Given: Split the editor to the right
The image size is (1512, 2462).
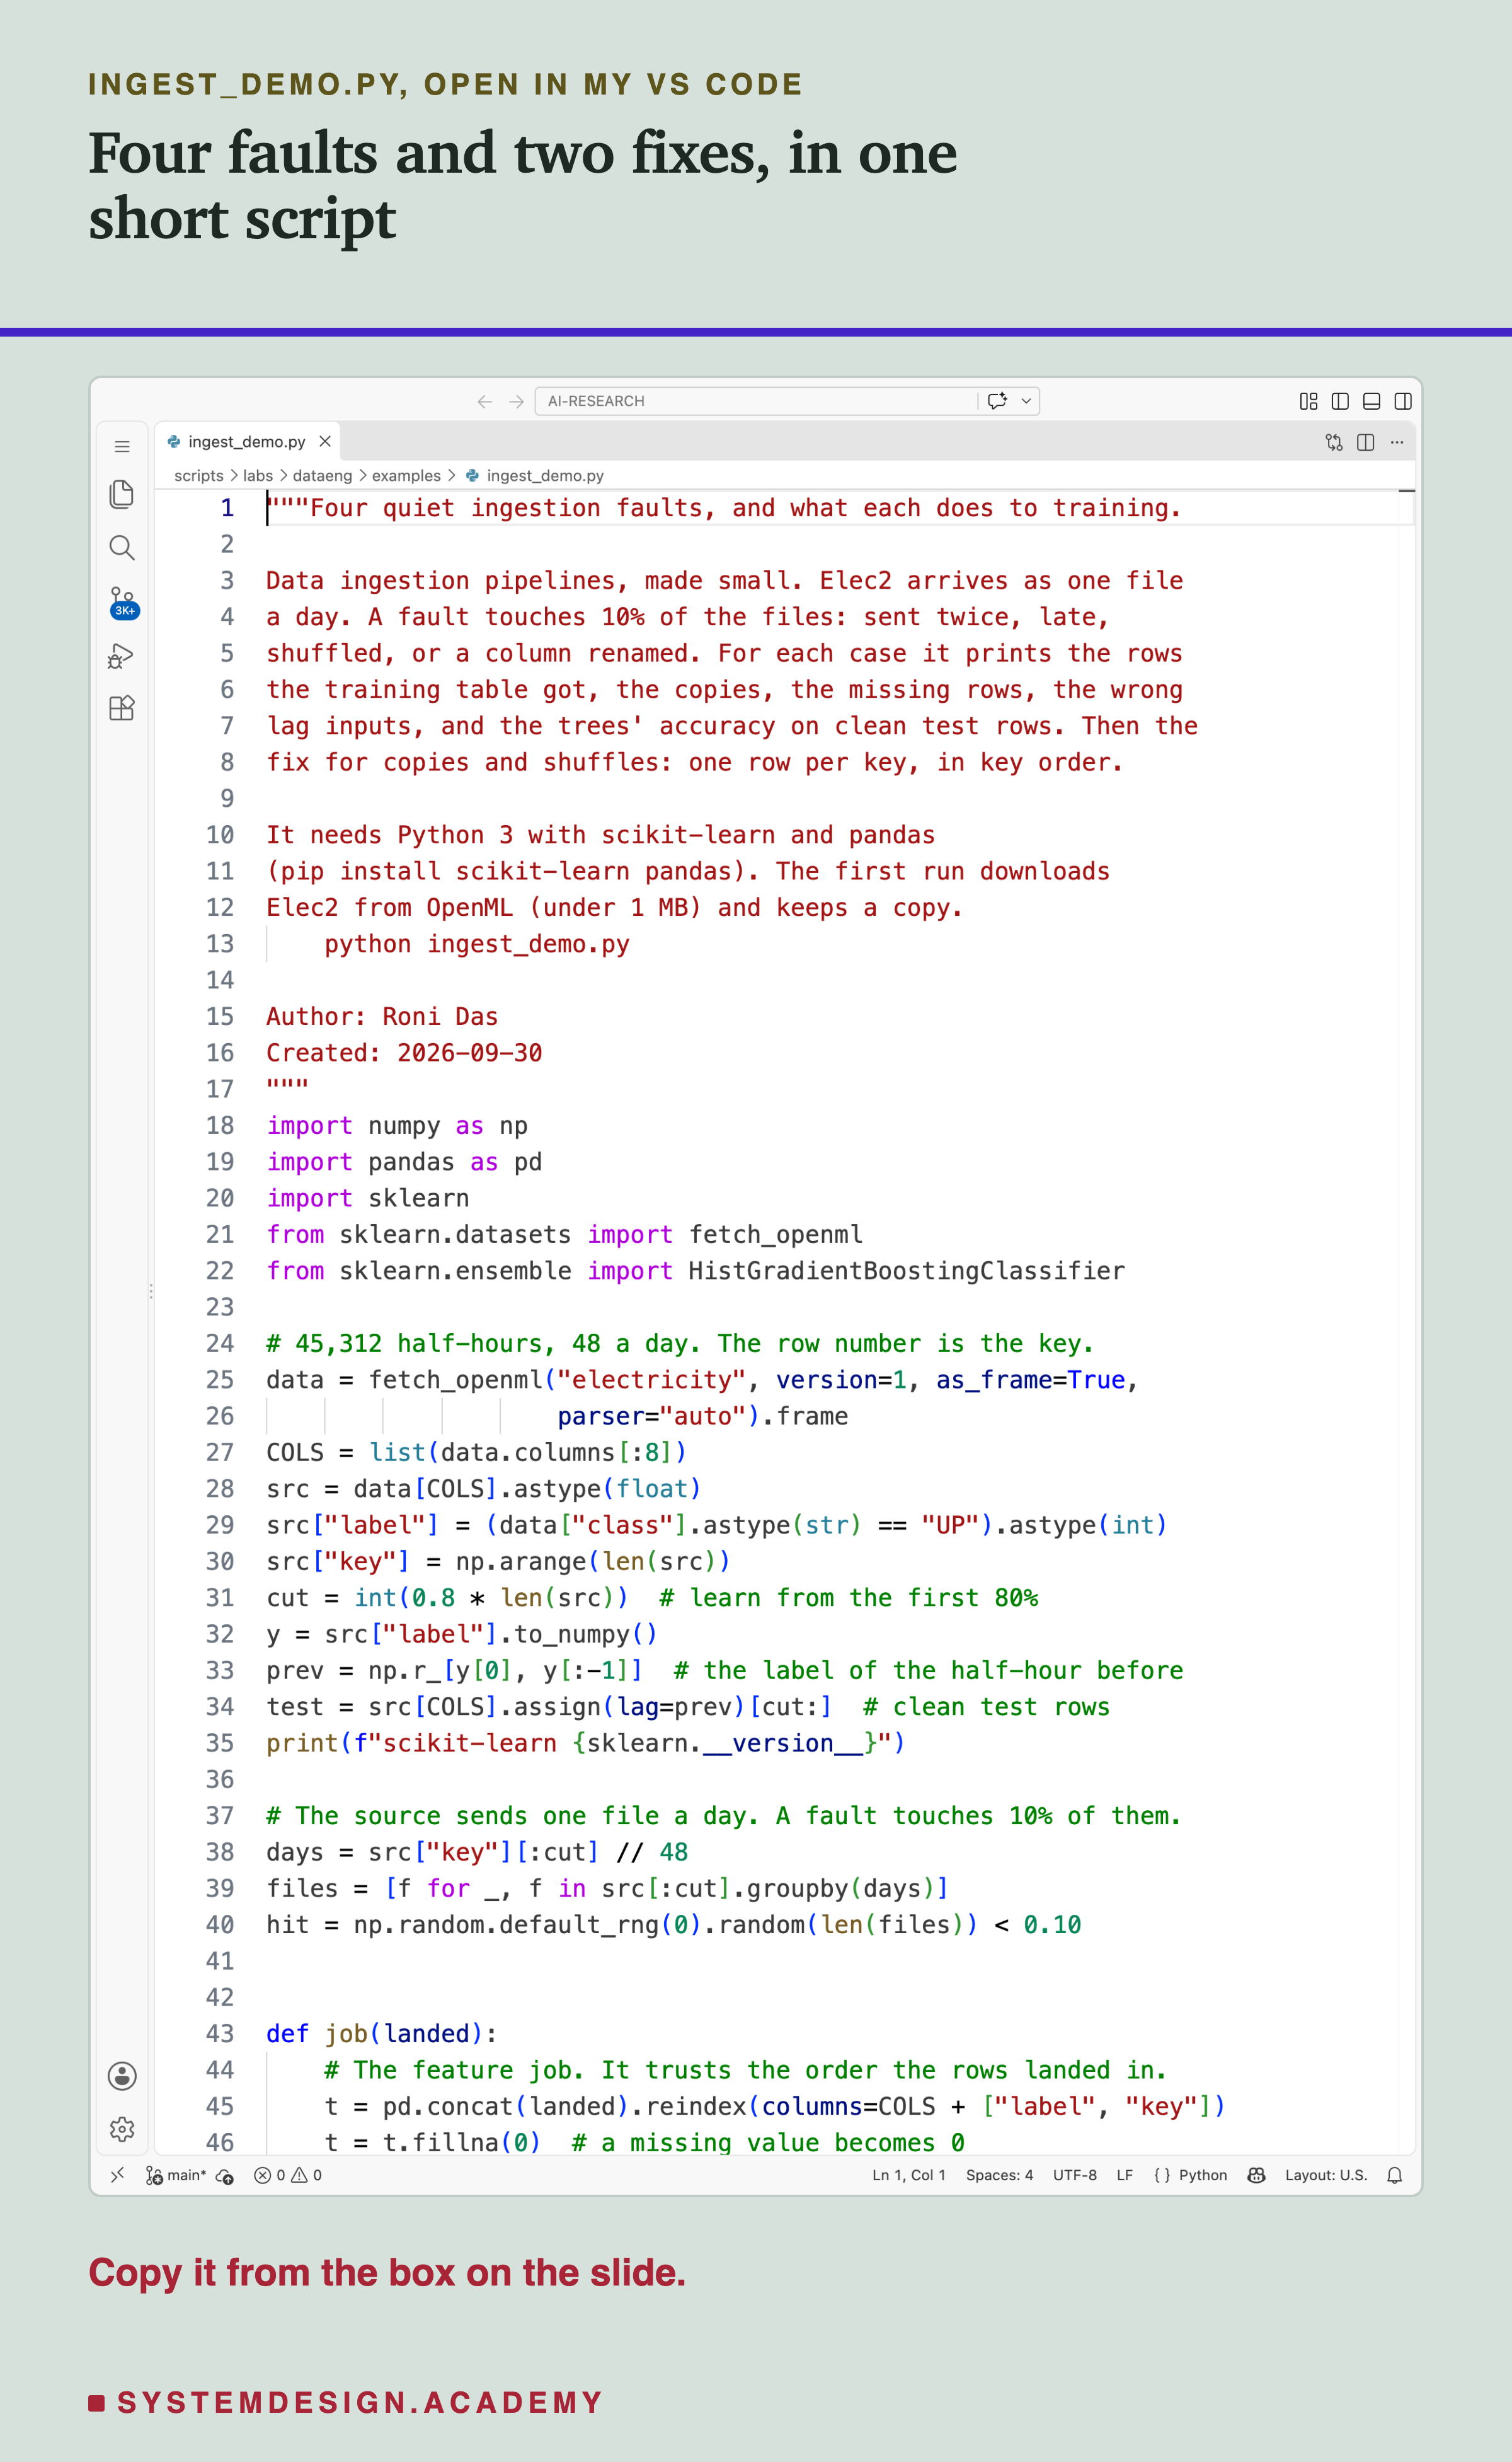Looking at the screenshot, I should (x=1366, y=442).
